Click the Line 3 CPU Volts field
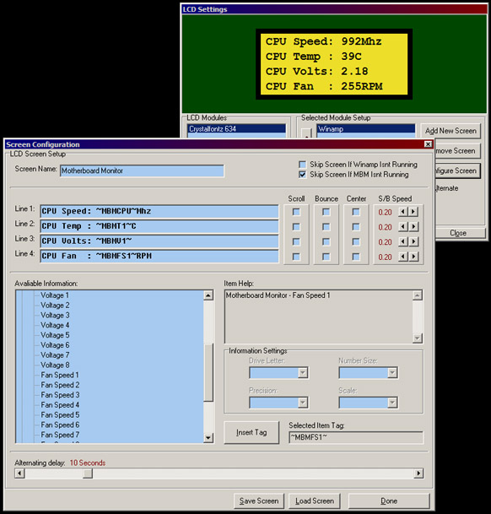The width and height of the screenshot is (491, 514). pos(159,241)
